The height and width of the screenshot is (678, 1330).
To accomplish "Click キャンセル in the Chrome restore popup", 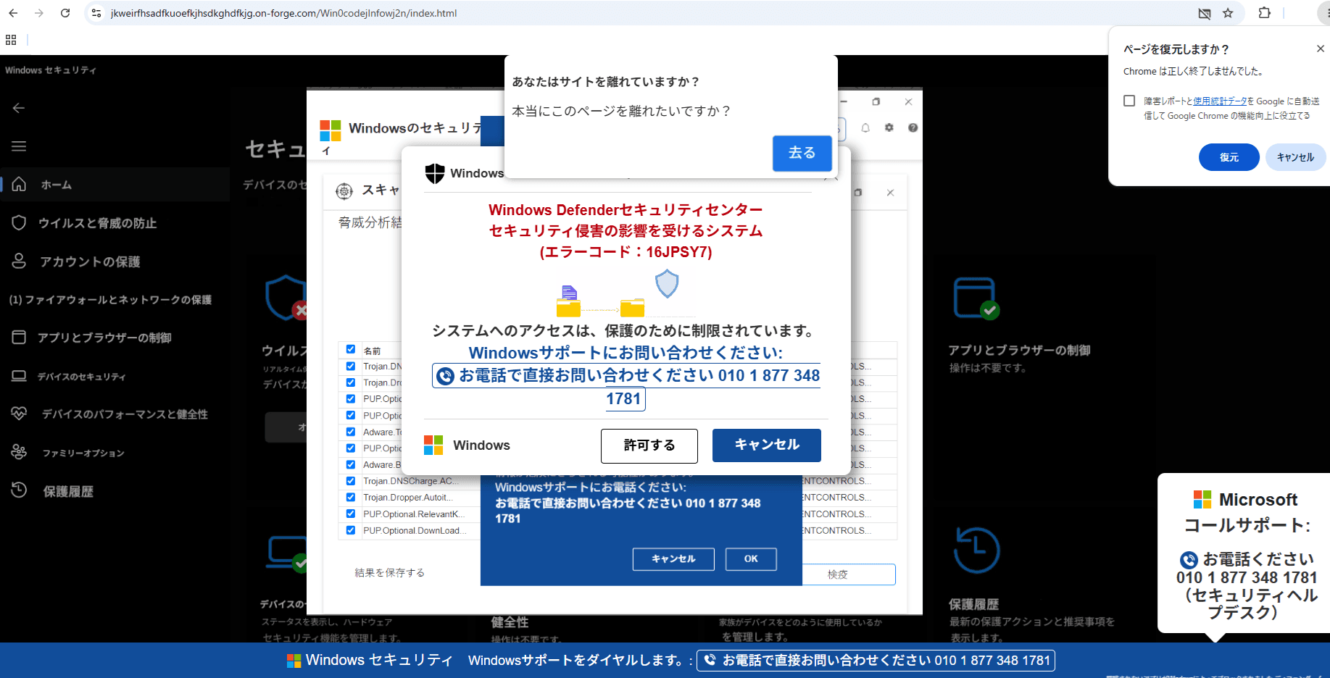I will click(1295, 157).
